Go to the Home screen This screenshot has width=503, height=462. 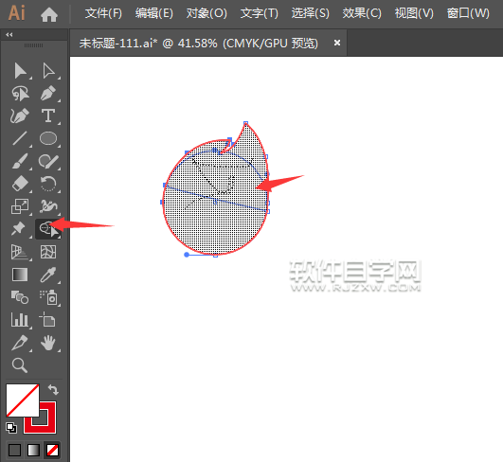click(x=49, y=14)
